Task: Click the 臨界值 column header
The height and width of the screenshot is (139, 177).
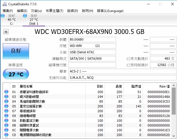Action: tap(133, 86)
